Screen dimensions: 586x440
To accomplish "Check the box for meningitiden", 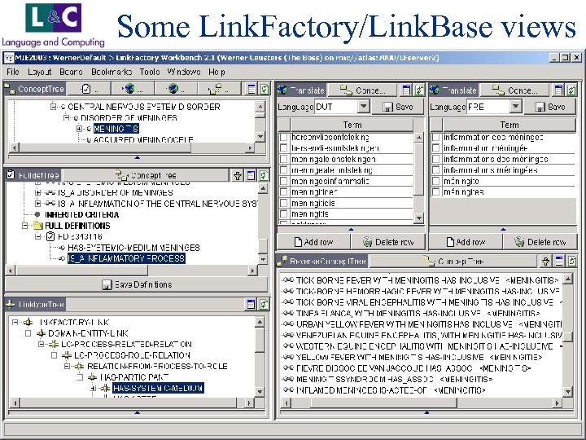I will coord(284,192).
